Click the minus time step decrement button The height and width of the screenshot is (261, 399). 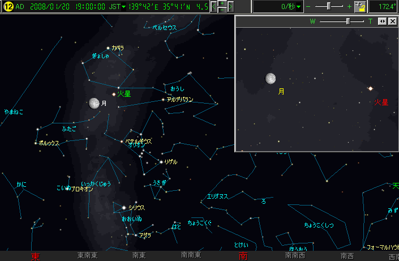222,10
